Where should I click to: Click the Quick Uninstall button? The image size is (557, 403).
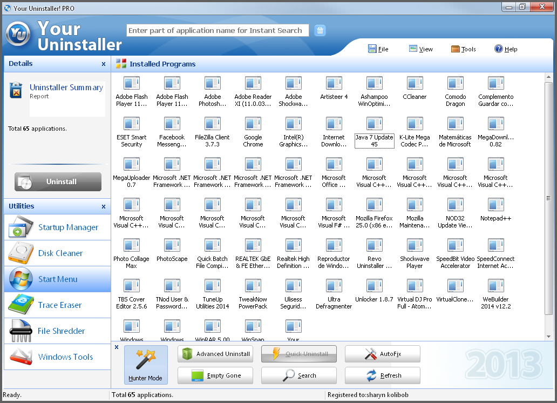point(299,354)
